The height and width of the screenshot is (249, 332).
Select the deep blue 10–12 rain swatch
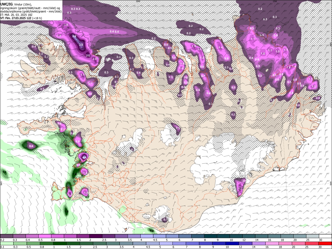[x=232, y=243]
